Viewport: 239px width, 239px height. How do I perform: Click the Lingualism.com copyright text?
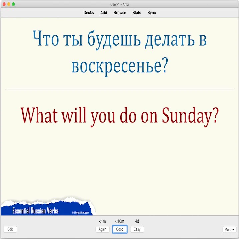[80, 212]
